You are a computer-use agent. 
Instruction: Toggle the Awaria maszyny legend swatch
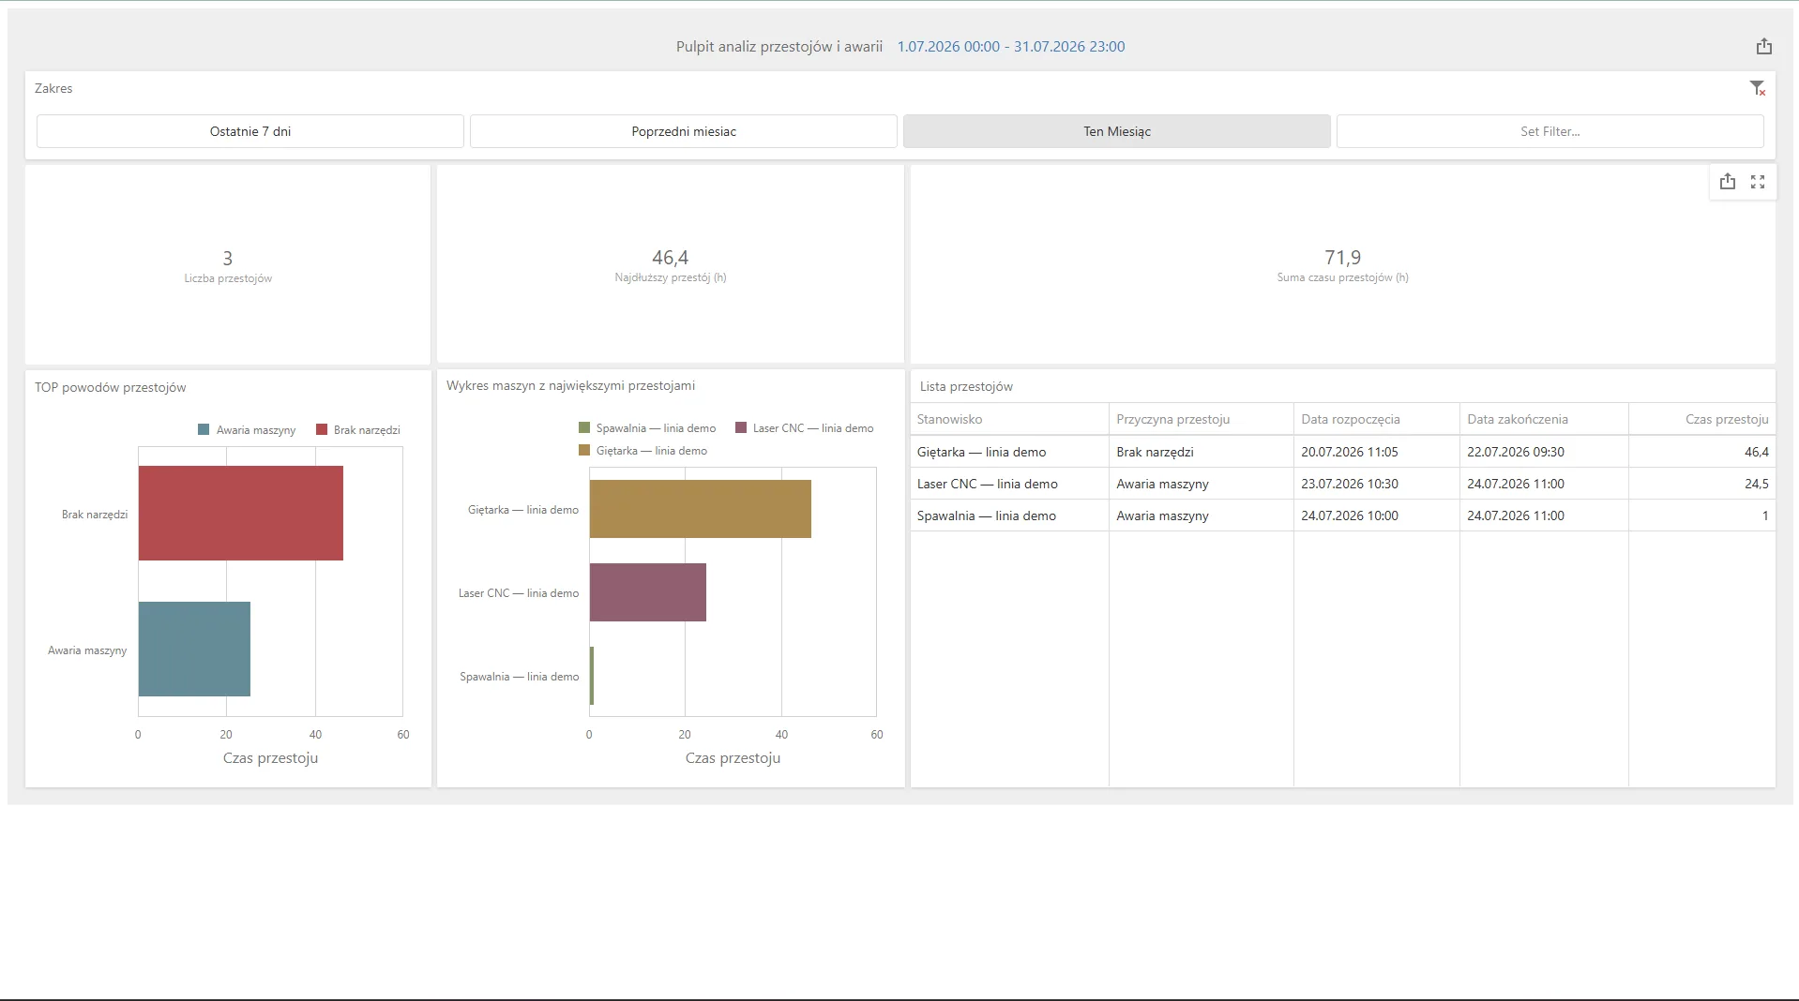(x=204, y=430)
